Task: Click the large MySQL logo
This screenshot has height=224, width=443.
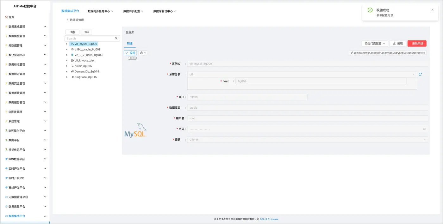Action: (x=135, y=130)
